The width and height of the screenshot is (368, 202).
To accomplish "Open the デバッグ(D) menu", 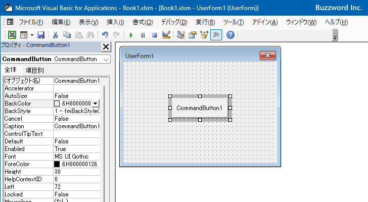I will 174,22.
